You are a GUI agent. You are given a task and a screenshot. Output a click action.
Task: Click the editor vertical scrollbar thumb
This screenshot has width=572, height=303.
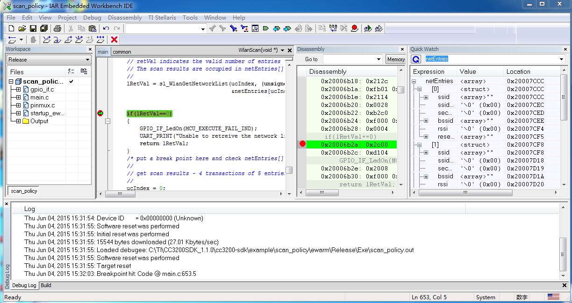click(x=289, y=170)
